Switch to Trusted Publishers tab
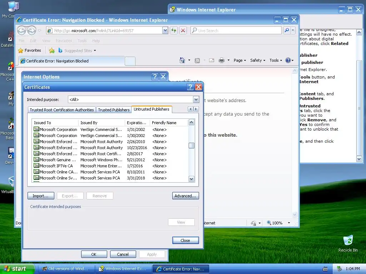The width and height of the screenshot is (366, 274). [x=114, y=110]
